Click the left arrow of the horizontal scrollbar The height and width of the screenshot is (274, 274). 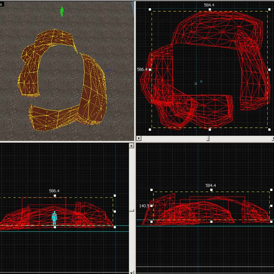coord(139,138)
